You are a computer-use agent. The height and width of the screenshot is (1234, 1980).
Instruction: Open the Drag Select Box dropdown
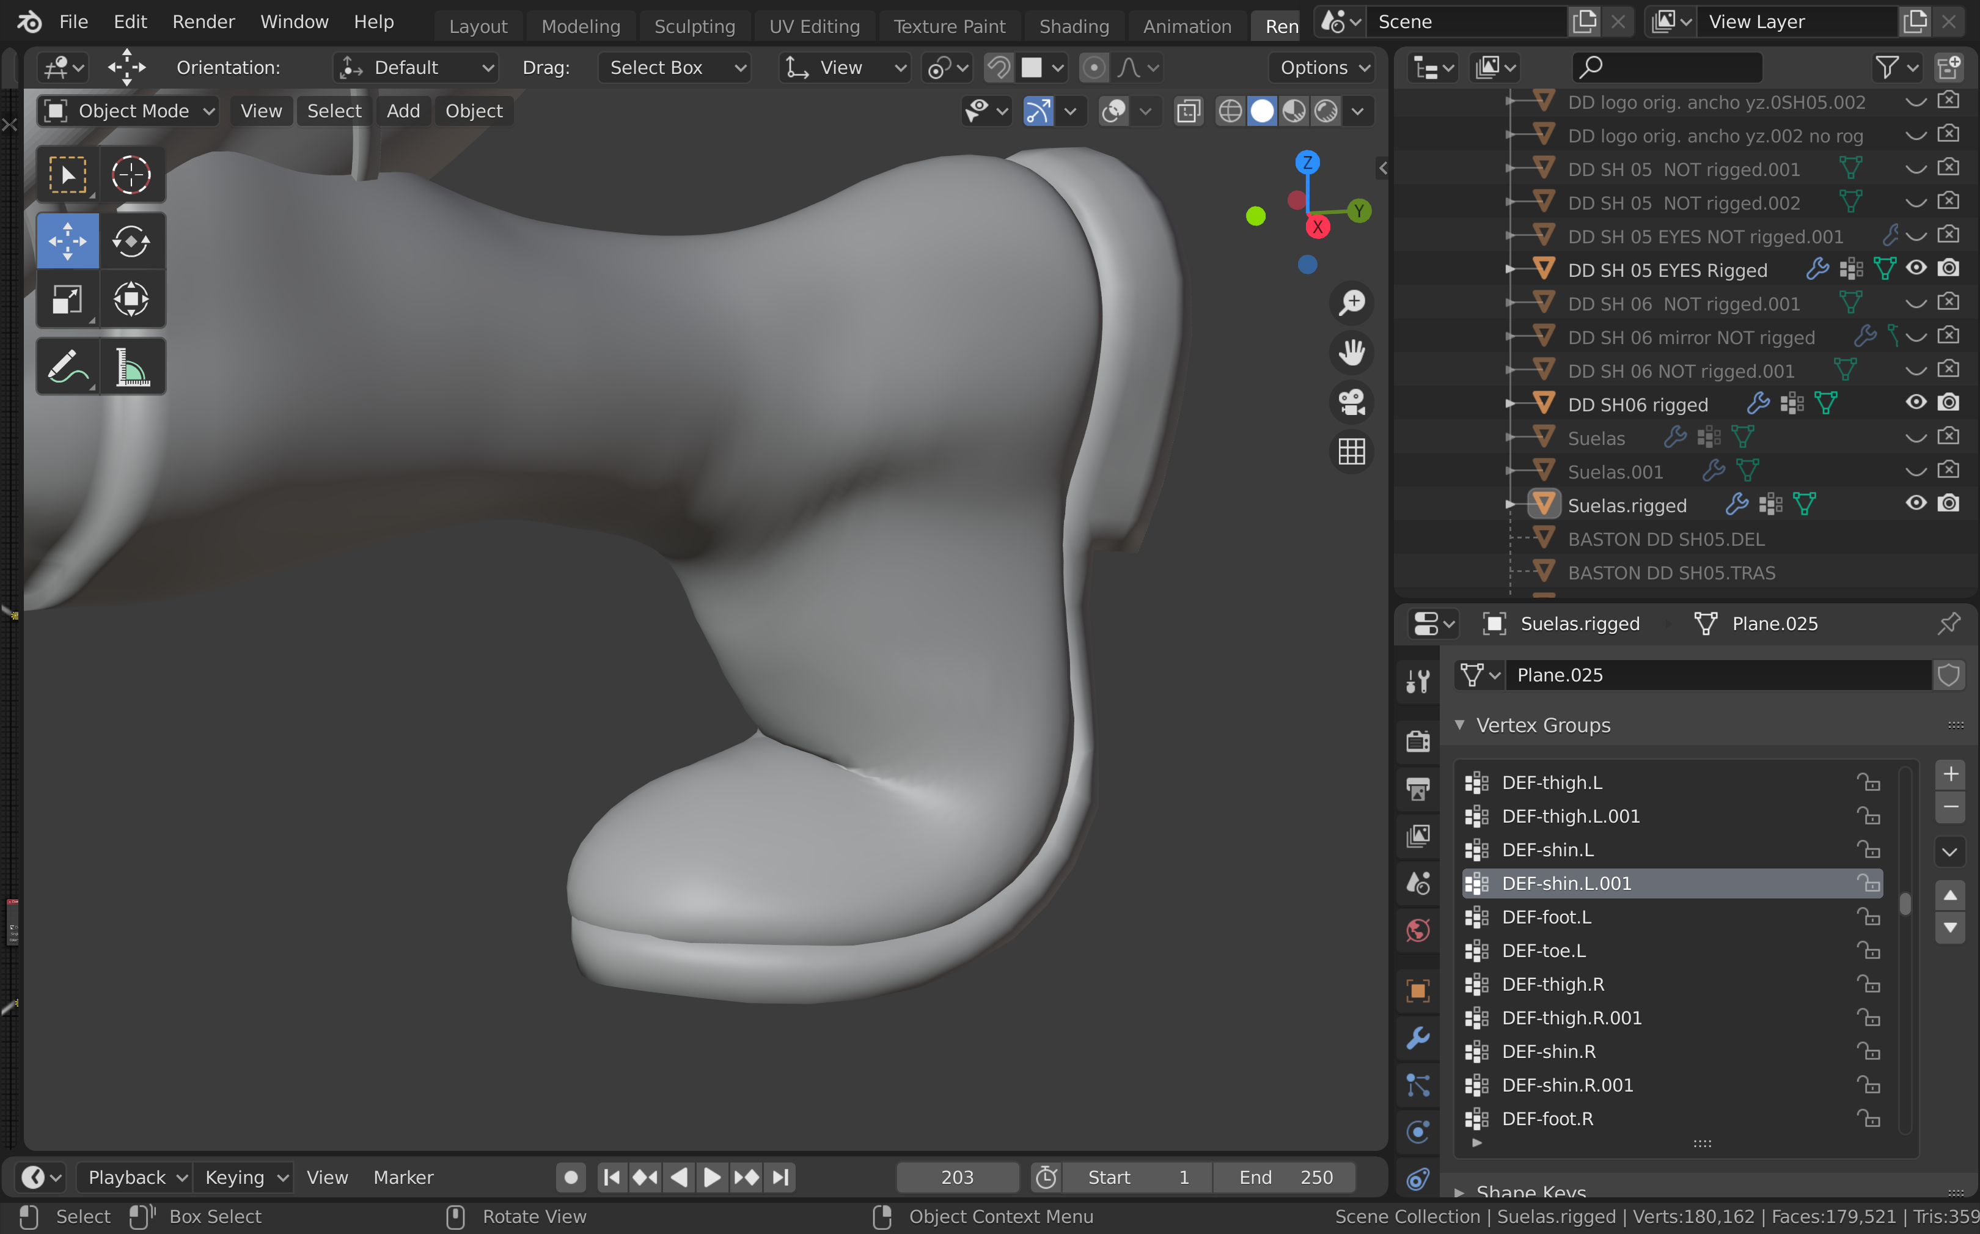tap(675, 68)
